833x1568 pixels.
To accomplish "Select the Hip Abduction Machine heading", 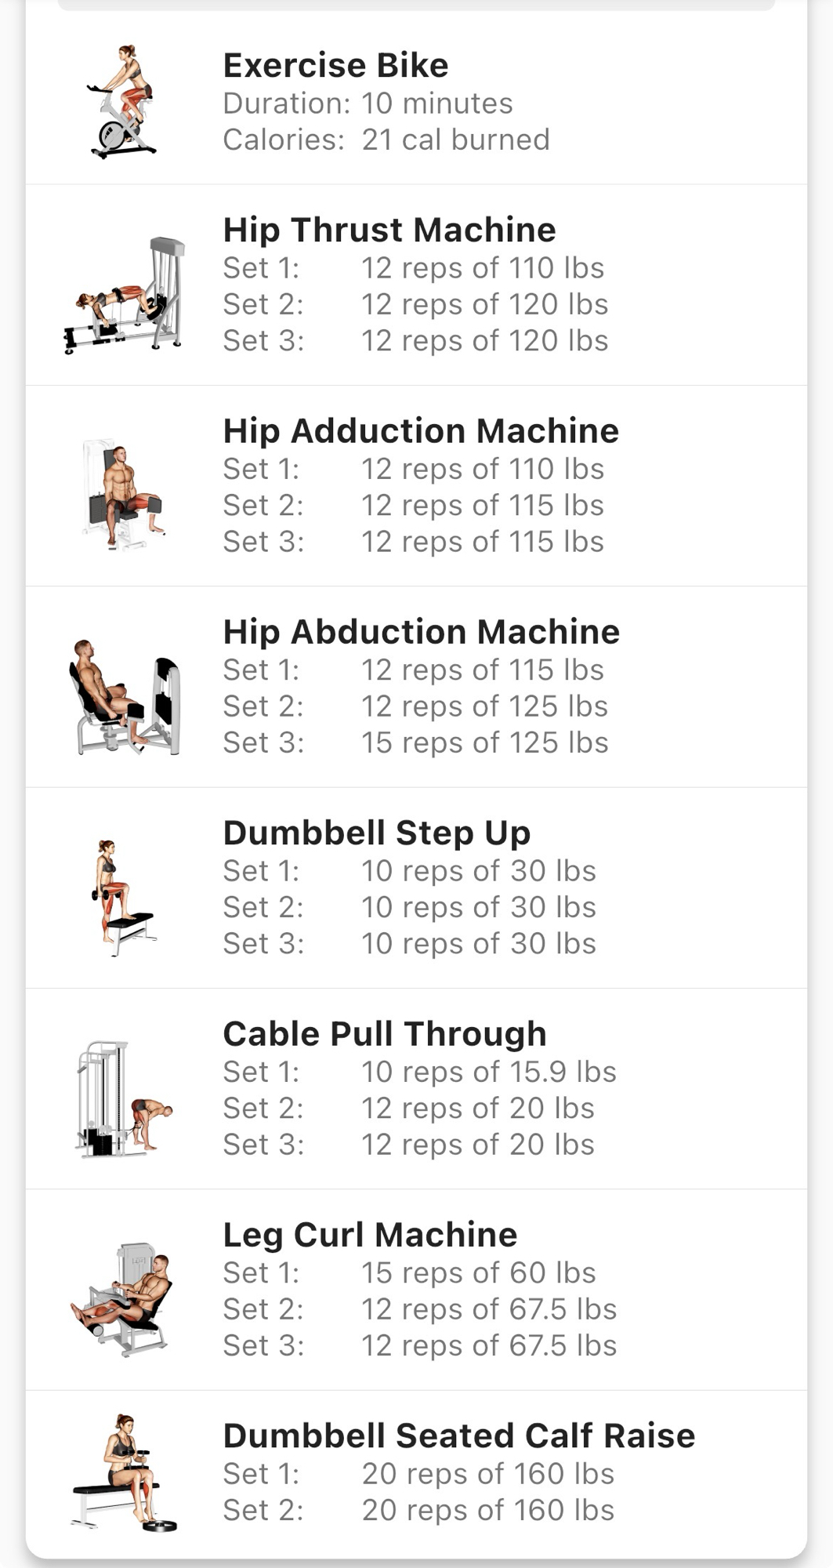I will tap(421, 632).
